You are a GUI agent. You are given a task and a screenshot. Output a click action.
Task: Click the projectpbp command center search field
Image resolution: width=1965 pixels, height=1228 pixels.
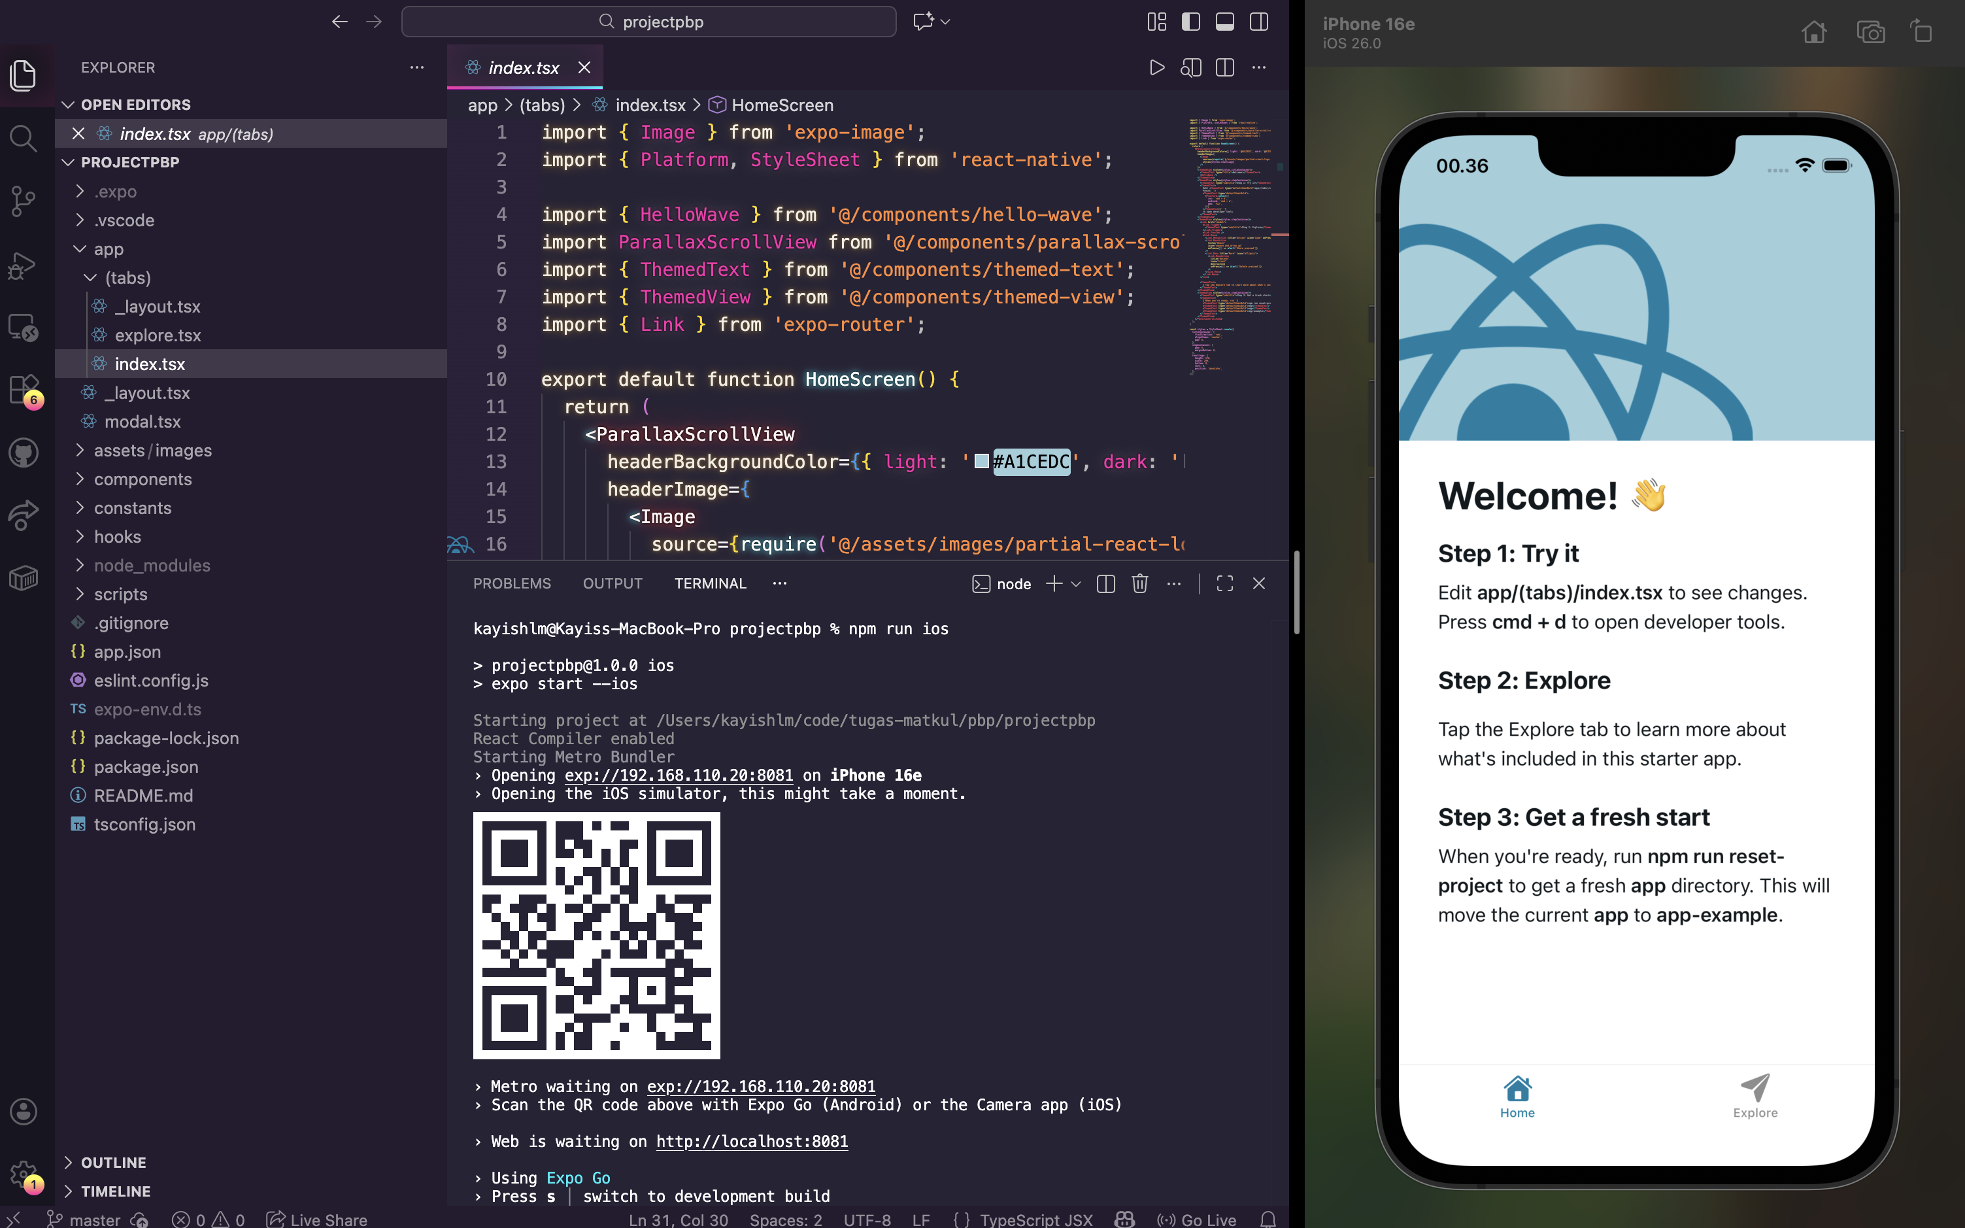coord(648,22)
